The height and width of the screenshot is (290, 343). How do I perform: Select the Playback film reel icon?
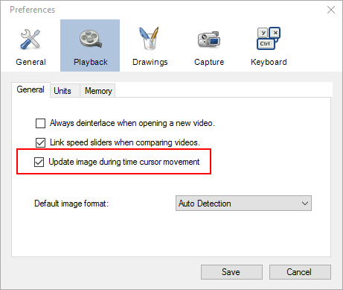(90, 39)
